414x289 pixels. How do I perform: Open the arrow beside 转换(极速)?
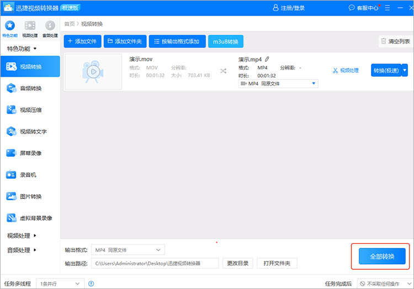pyautogui.click(x=405, y=71)
